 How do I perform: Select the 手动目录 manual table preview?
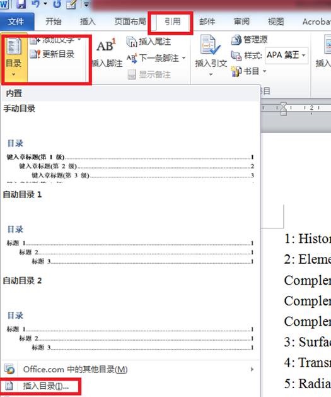pos(131,145)
